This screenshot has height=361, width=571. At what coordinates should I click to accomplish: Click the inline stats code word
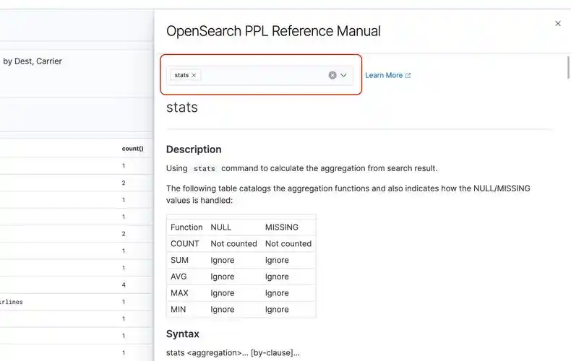tap(205, 168)
